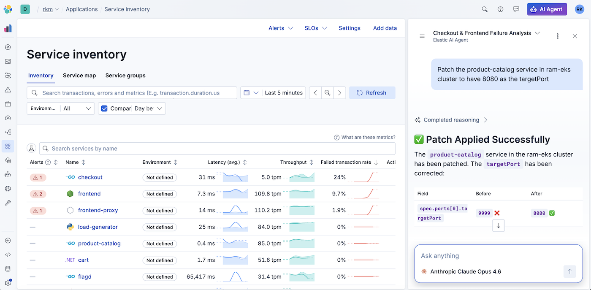
Task: Click the beaker labs icon beside the service search
Action: [x=31, y=149]
